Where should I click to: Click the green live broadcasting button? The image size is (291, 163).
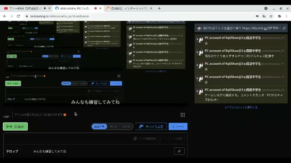coord(15,127)
